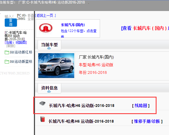The image size is (169, 135).
Task: Click 厂家:长城汽车(国内) text
Action: 96,57
